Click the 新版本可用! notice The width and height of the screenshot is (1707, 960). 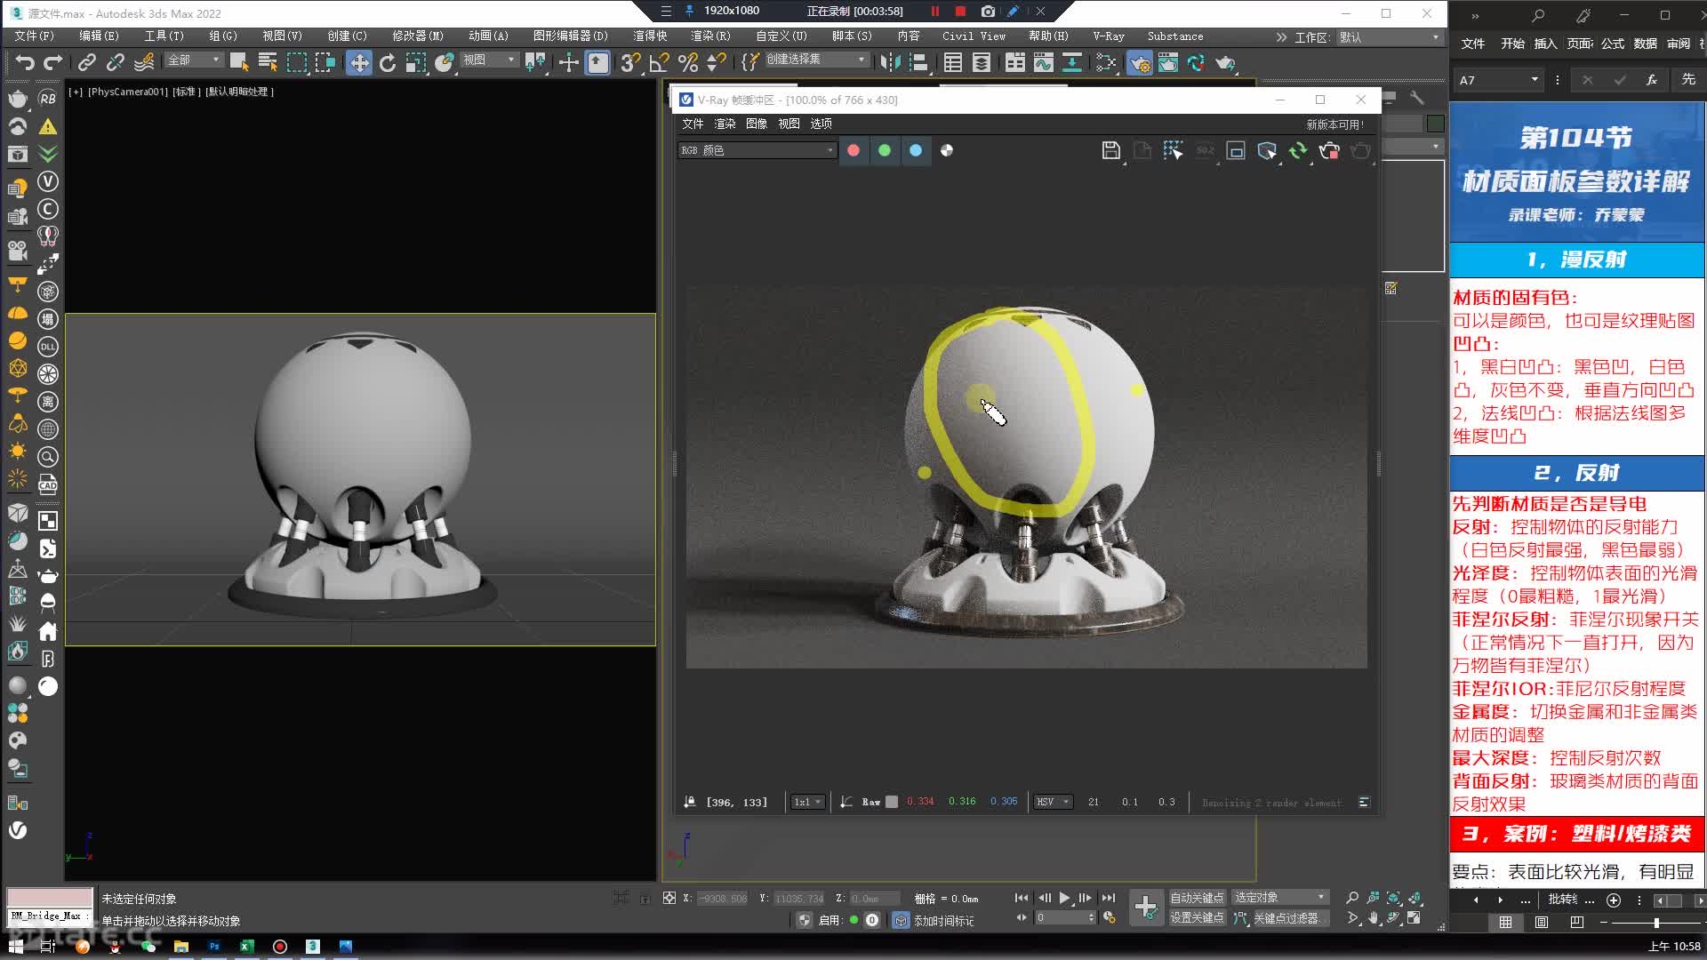tap(1334, 124)
